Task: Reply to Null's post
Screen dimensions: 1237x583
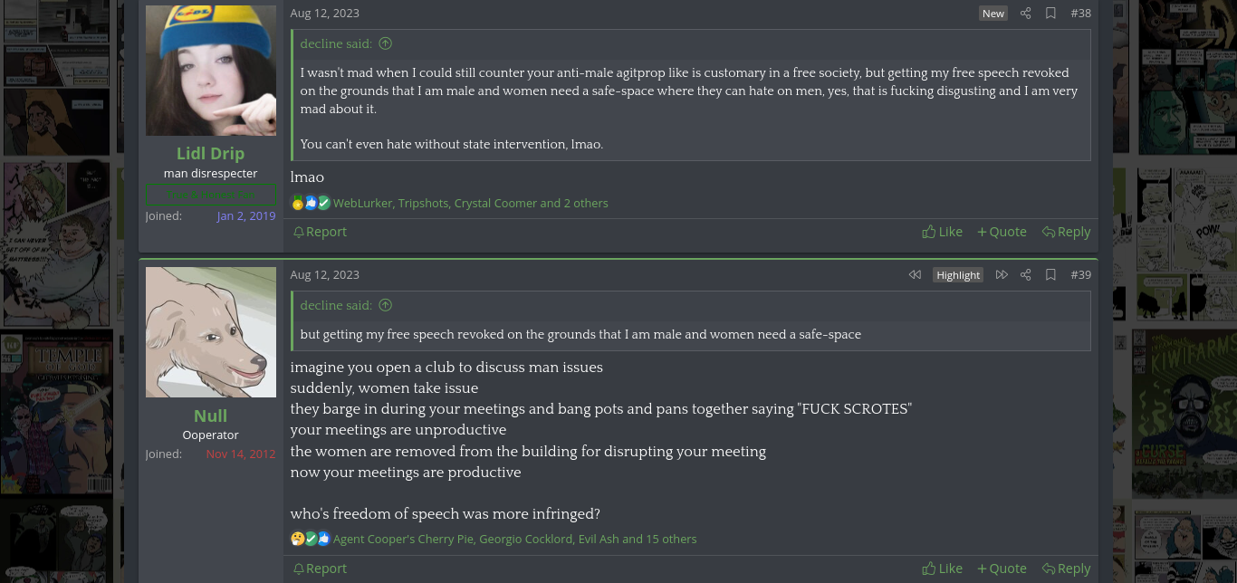Action: point(1066,569)
